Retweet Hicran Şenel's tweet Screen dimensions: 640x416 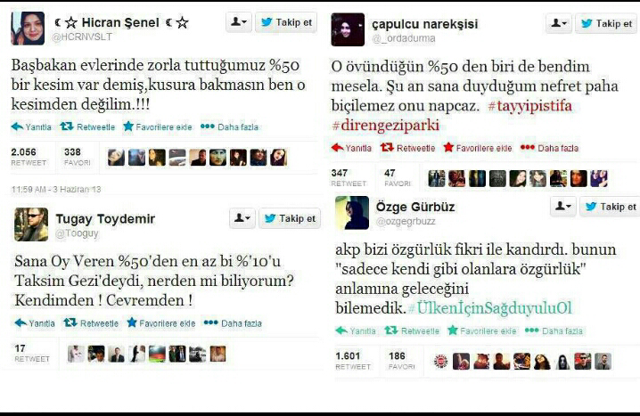click(87, 126)
